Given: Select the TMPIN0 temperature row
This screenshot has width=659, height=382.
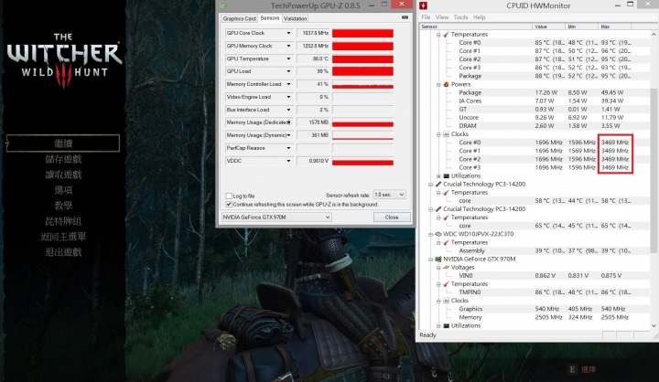Looking at the screenshot, I should tap(535, 292).
